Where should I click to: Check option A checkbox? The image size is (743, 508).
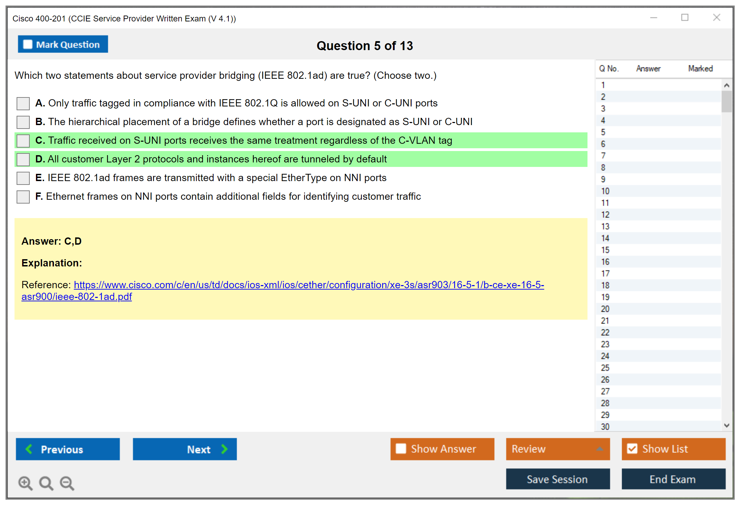(23, 103)
